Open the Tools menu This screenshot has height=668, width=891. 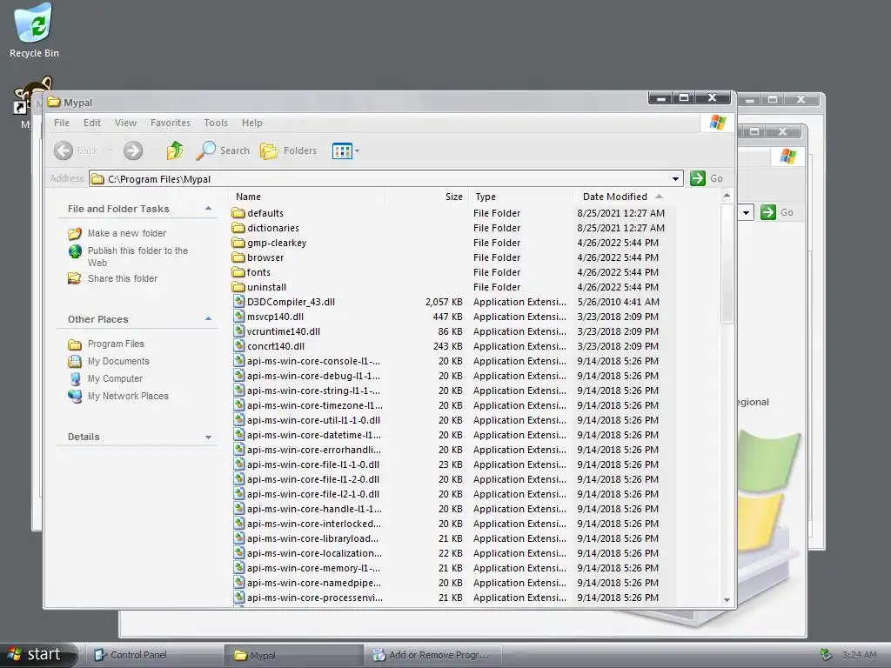[216, 123]
